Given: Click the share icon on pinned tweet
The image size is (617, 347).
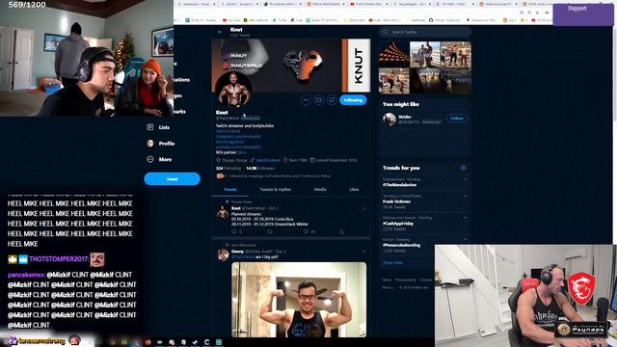Looking at the screenshot, I should [x=341, y=231].
